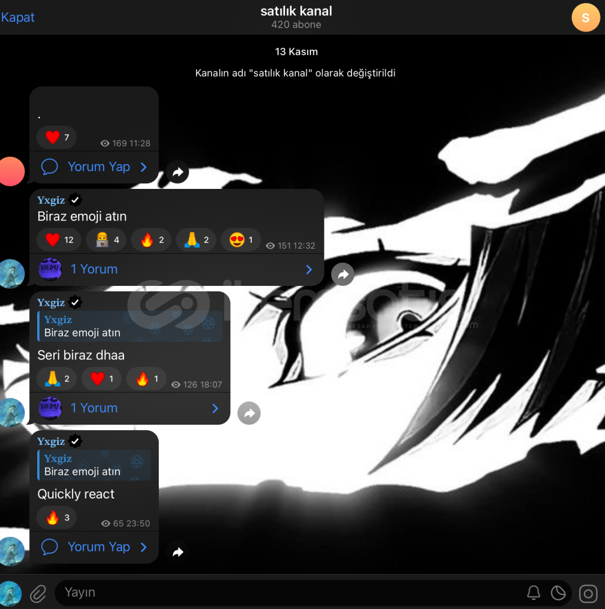Screen dimensions: 605x609
Task: Open the comment bubble icon on Quickly react
Action: [x=49, y=547]
